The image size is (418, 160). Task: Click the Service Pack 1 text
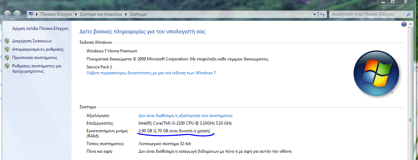(99, 67)
